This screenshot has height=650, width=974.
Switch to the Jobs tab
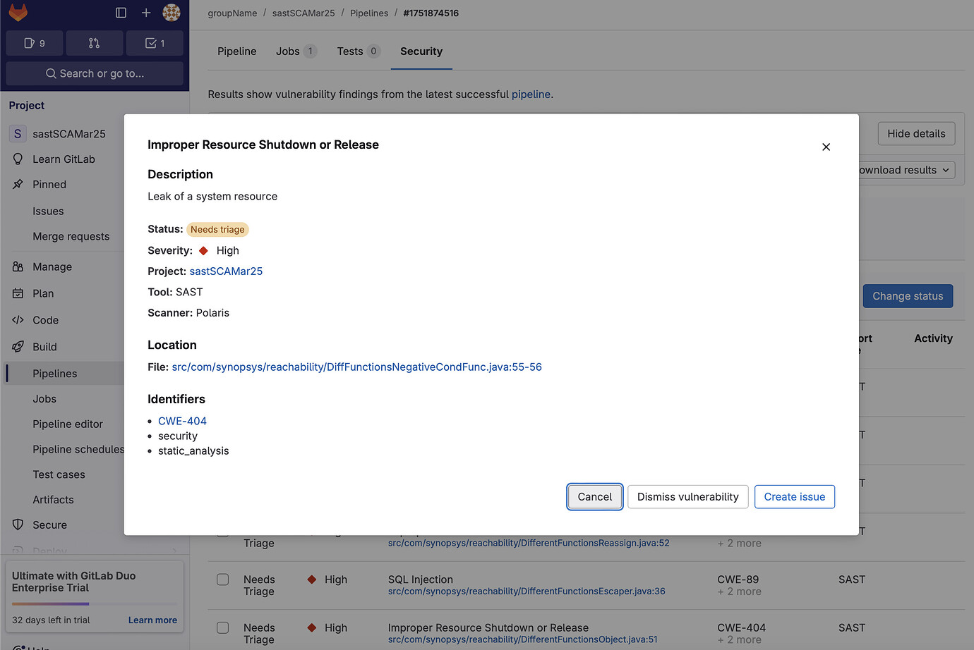(296, 51)
